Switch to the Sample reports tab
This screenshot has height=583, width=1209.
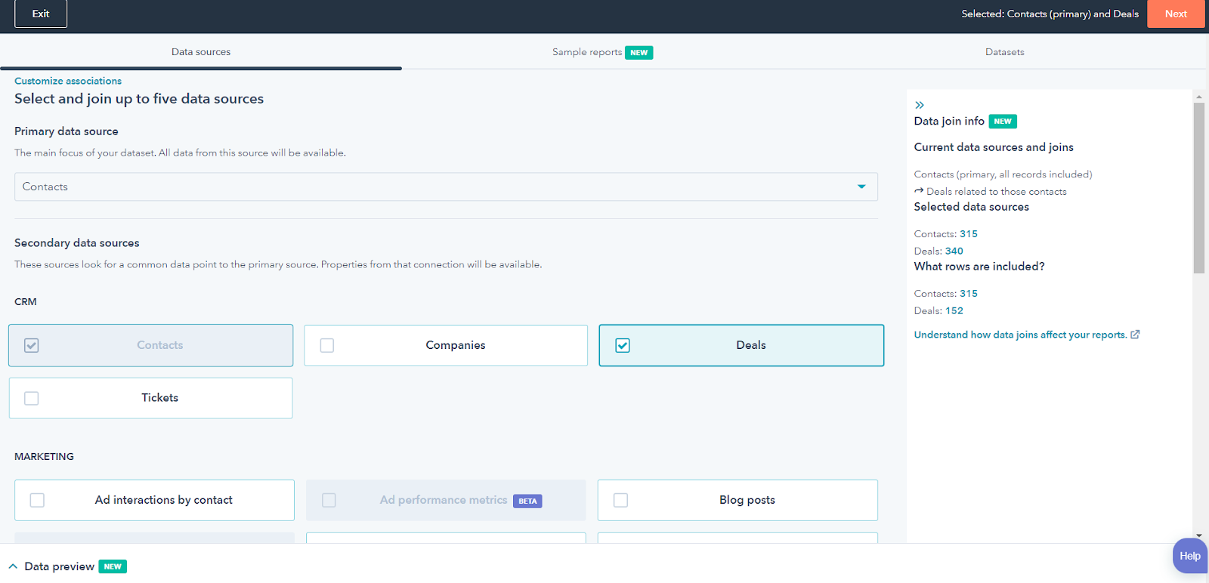tap(586, 52)
